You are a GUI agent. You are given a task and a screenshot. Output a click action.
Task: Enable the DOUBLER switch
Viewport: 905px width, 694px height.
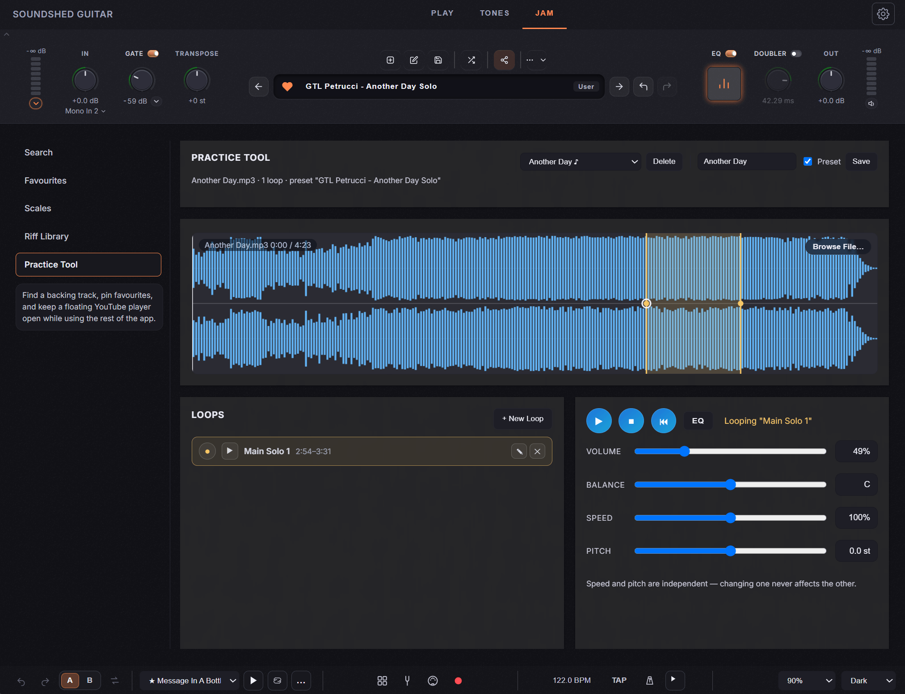[796, 54]
